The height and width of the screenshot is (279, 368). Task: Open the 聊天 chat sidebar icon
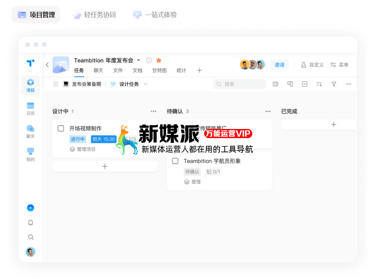pos(30,132)
